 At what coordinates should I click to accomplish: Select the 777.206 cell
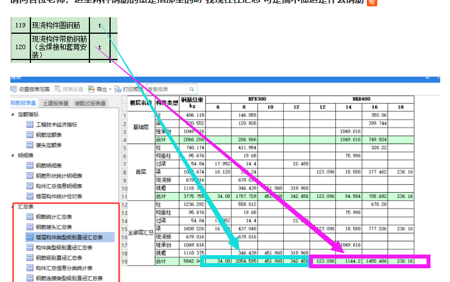[x=375, y=229]
